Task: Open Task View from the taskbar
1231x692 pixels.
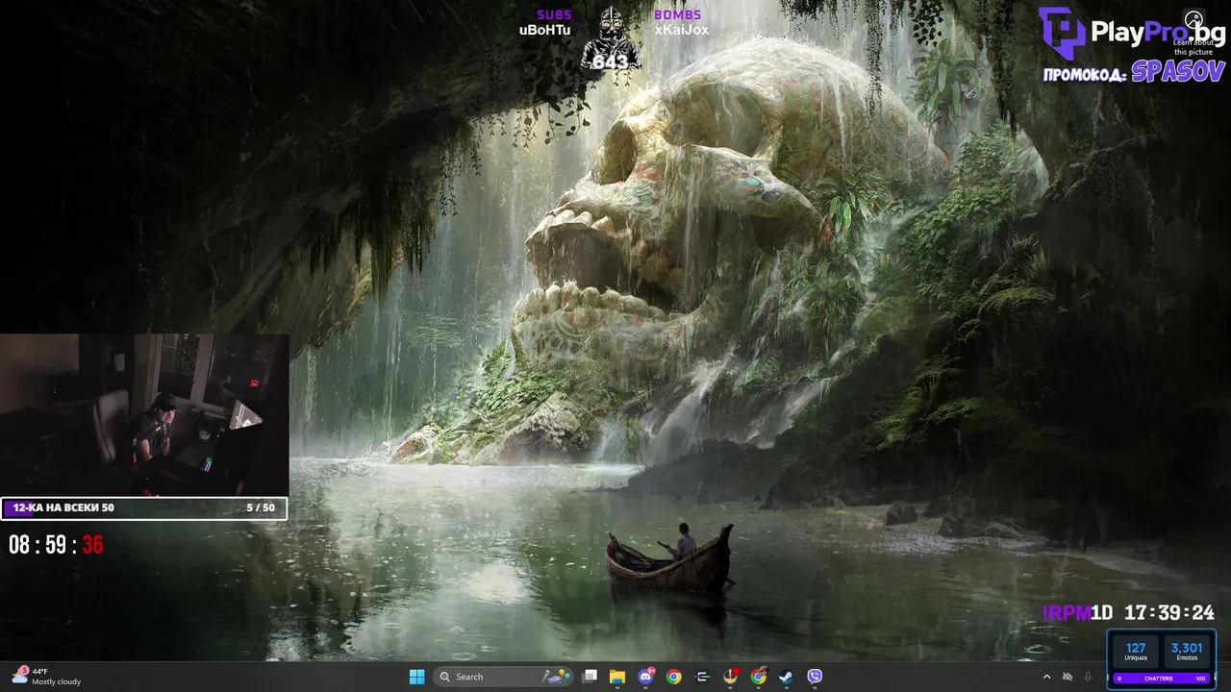Action: coord(590,677)
